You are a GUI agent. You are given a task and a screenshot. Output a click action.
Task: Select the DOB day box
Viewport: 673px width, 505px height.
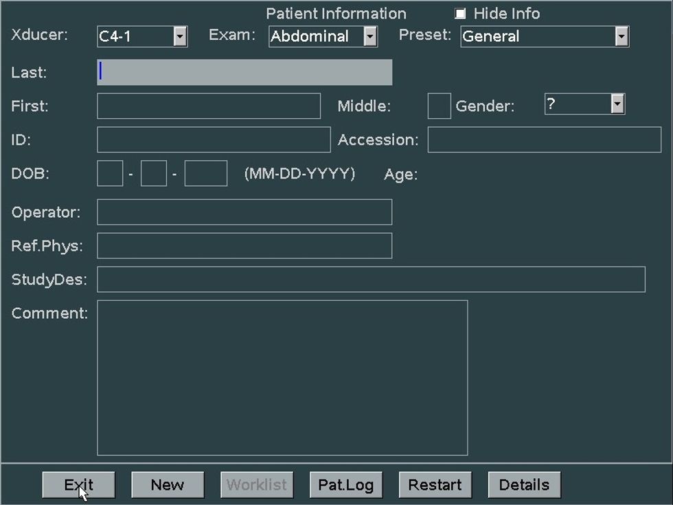154,174
